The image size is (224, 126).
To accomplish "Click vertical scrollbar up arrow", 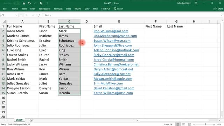I will point(222,21).
